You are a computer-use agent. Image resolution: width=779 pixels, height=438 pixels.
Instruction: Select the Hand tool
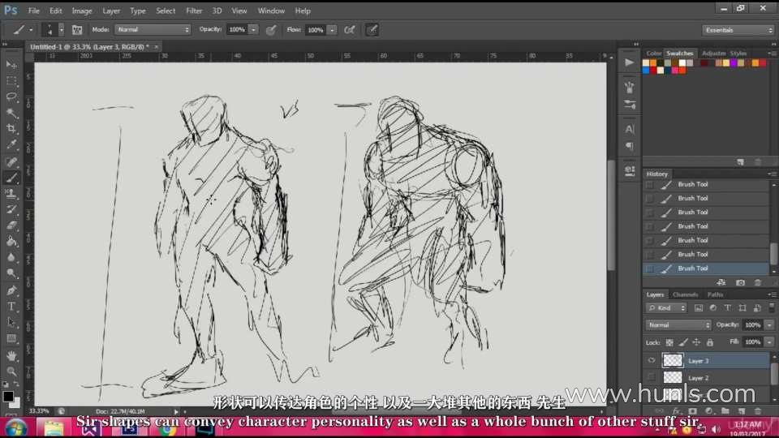tap(11, 354)
